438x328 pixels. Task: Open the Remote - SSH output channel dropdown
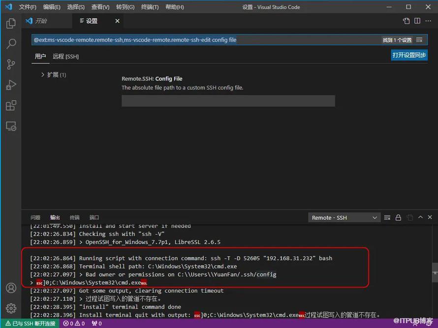click(x=344, y=217)
